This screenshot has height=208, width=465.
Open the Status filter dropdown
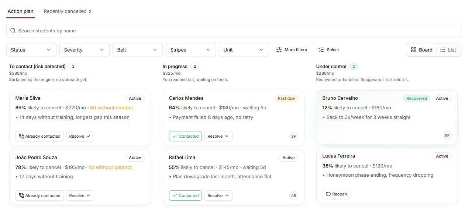click(31, 50)
